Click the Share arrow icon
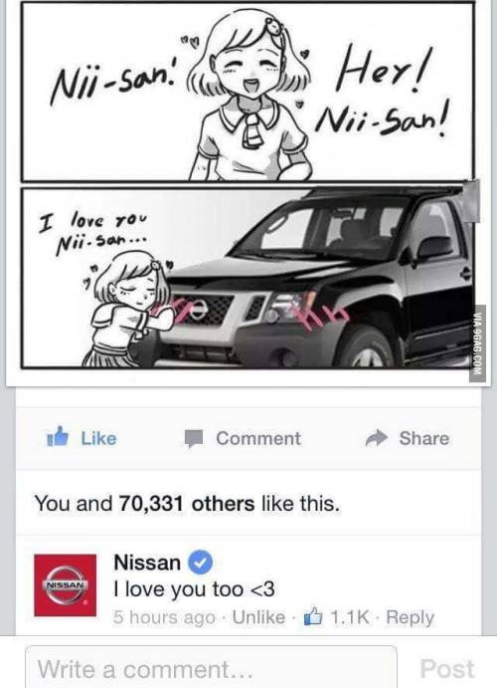Image resolution: width=497 pixels, height=688 pixels. [377, 438]
